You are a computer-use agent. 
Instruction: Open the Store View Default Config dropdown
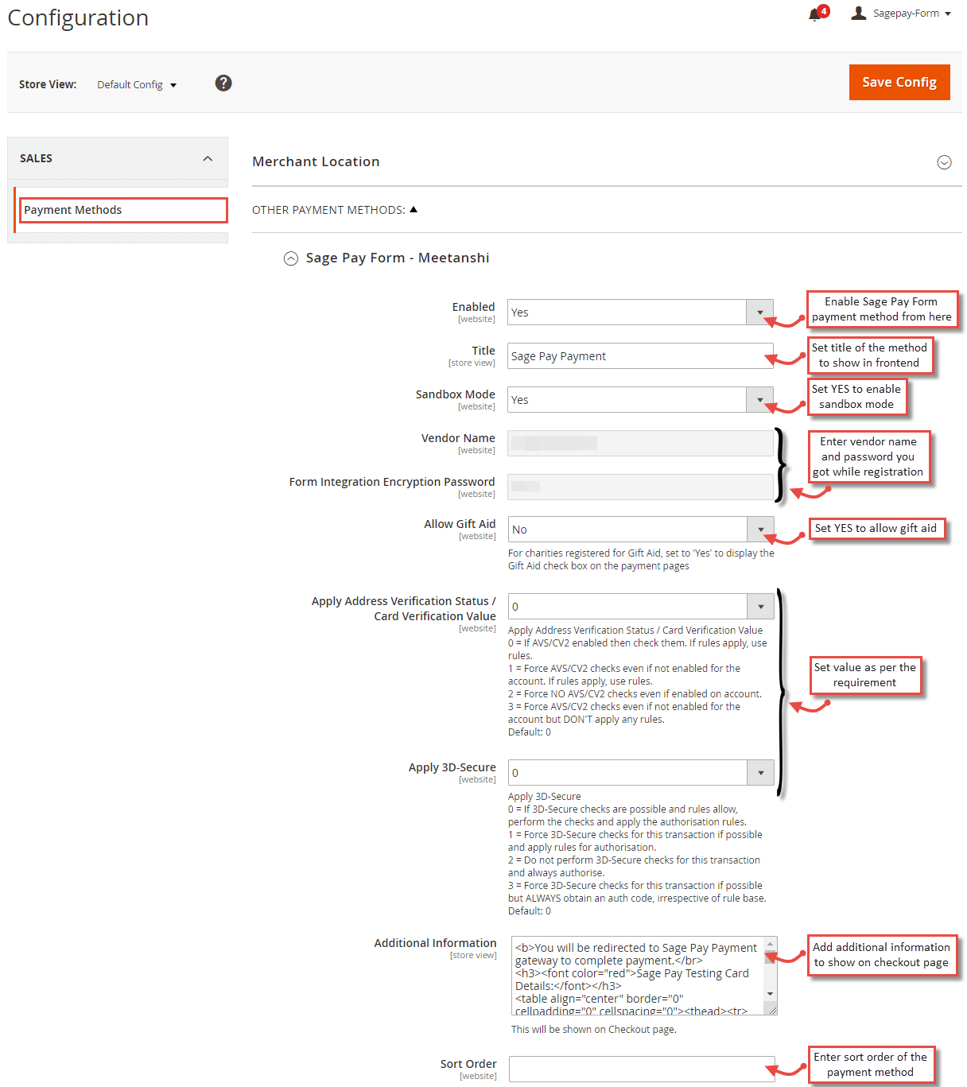[x=137, y=84]
